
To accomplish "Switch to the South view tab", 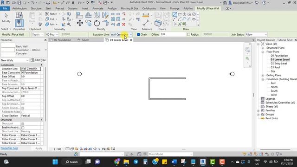I will (x=85, y=40).
